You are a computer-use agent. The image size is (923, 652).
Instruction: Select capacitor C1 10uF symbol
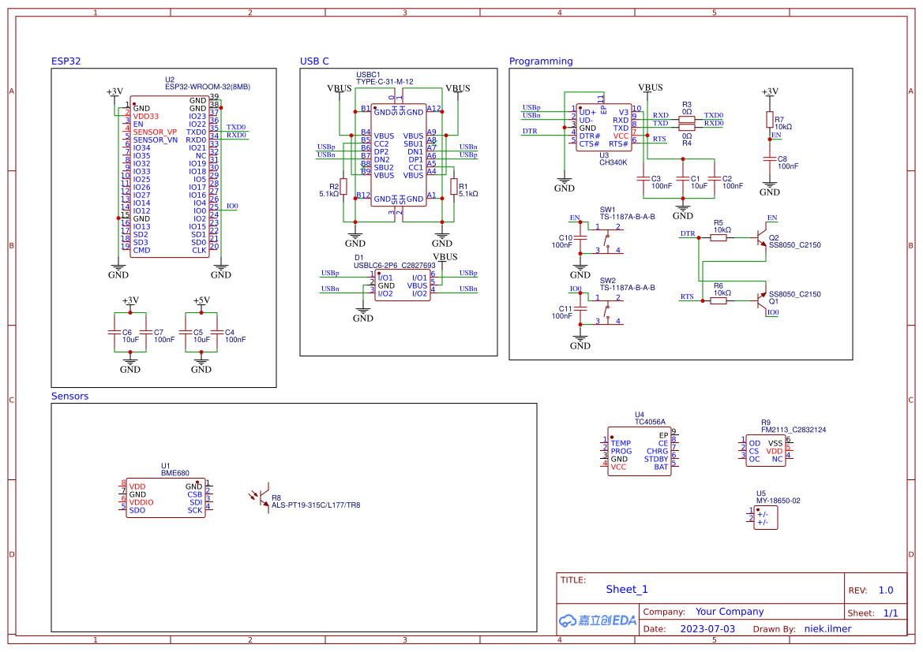point(682,179)
